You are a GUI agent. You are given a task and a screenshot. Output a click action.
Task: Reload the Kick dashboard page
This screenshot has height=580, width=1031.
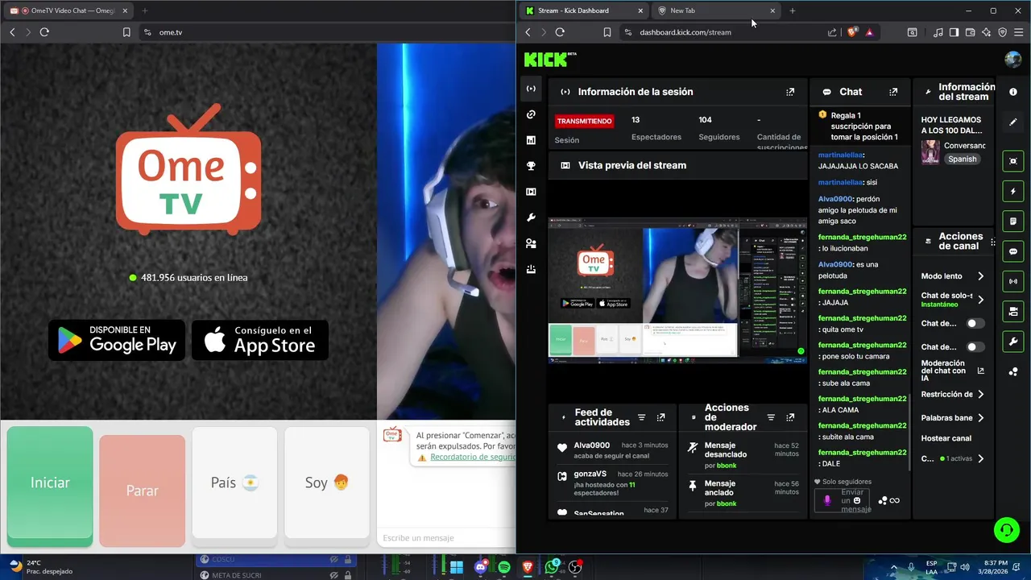pyautogui.click(x=560, y=32)
